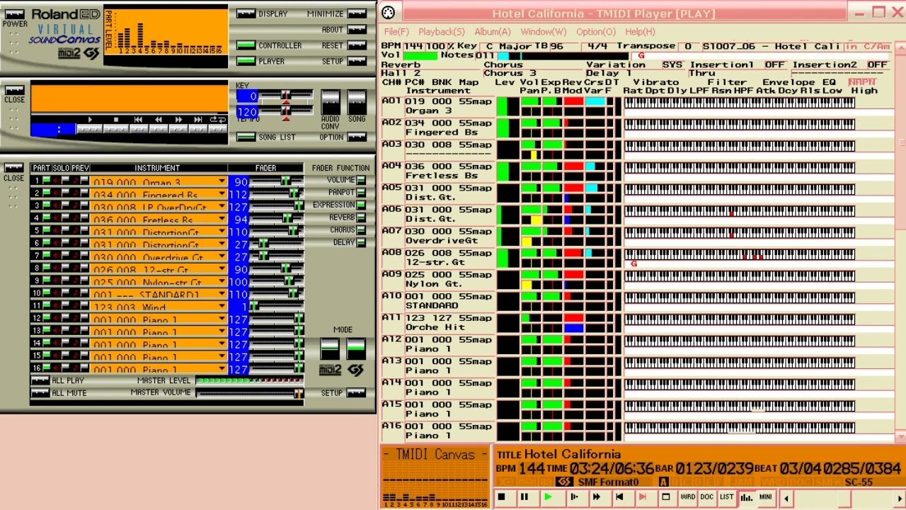Open the File(F) menu
Image resolution: width=906 pixels, height=510 pixels.
(396, 32)
